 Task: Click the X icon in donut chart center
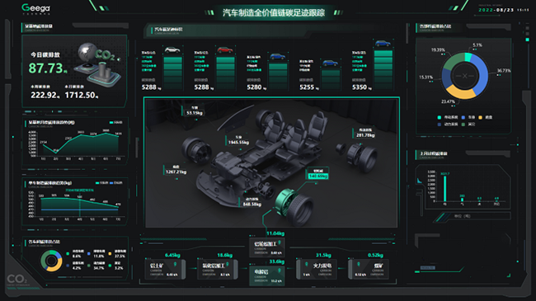[464, 76]
